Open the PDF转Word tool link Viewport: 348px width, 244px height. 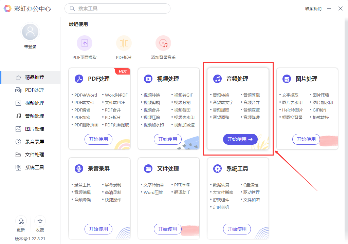(x=86, y=95)
